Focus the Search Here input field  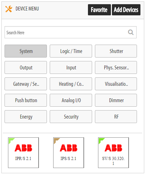click(71, 32)
